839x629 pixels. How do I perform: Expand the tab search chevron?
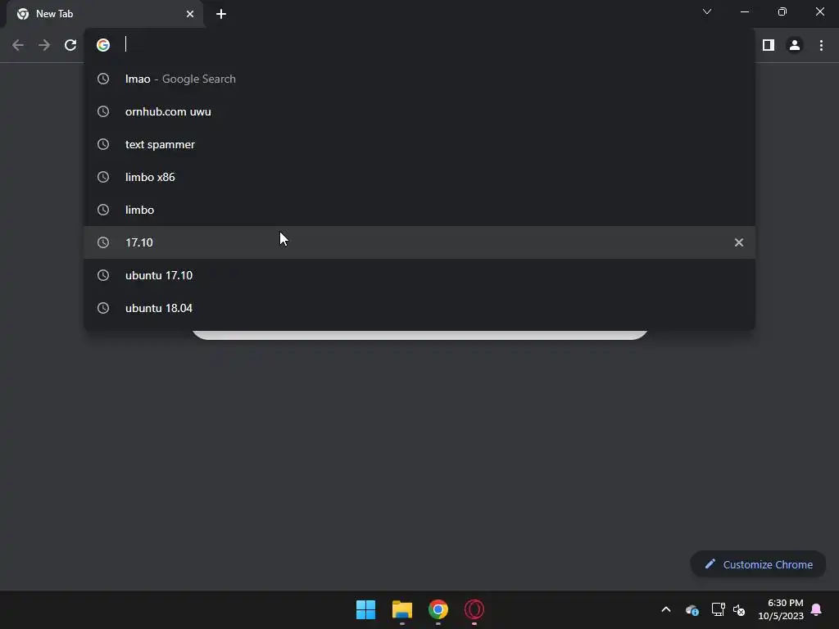pyautogui.click(x=707, y=11)
